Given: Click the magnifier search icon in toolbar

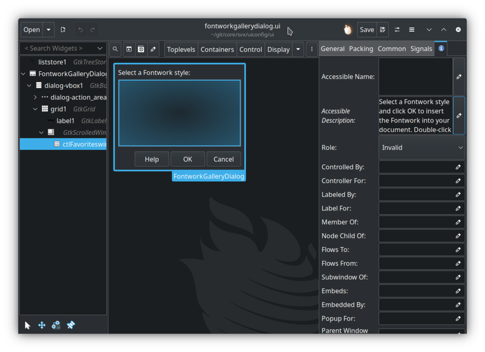Looking at the screenshot, I should [115, 49].
